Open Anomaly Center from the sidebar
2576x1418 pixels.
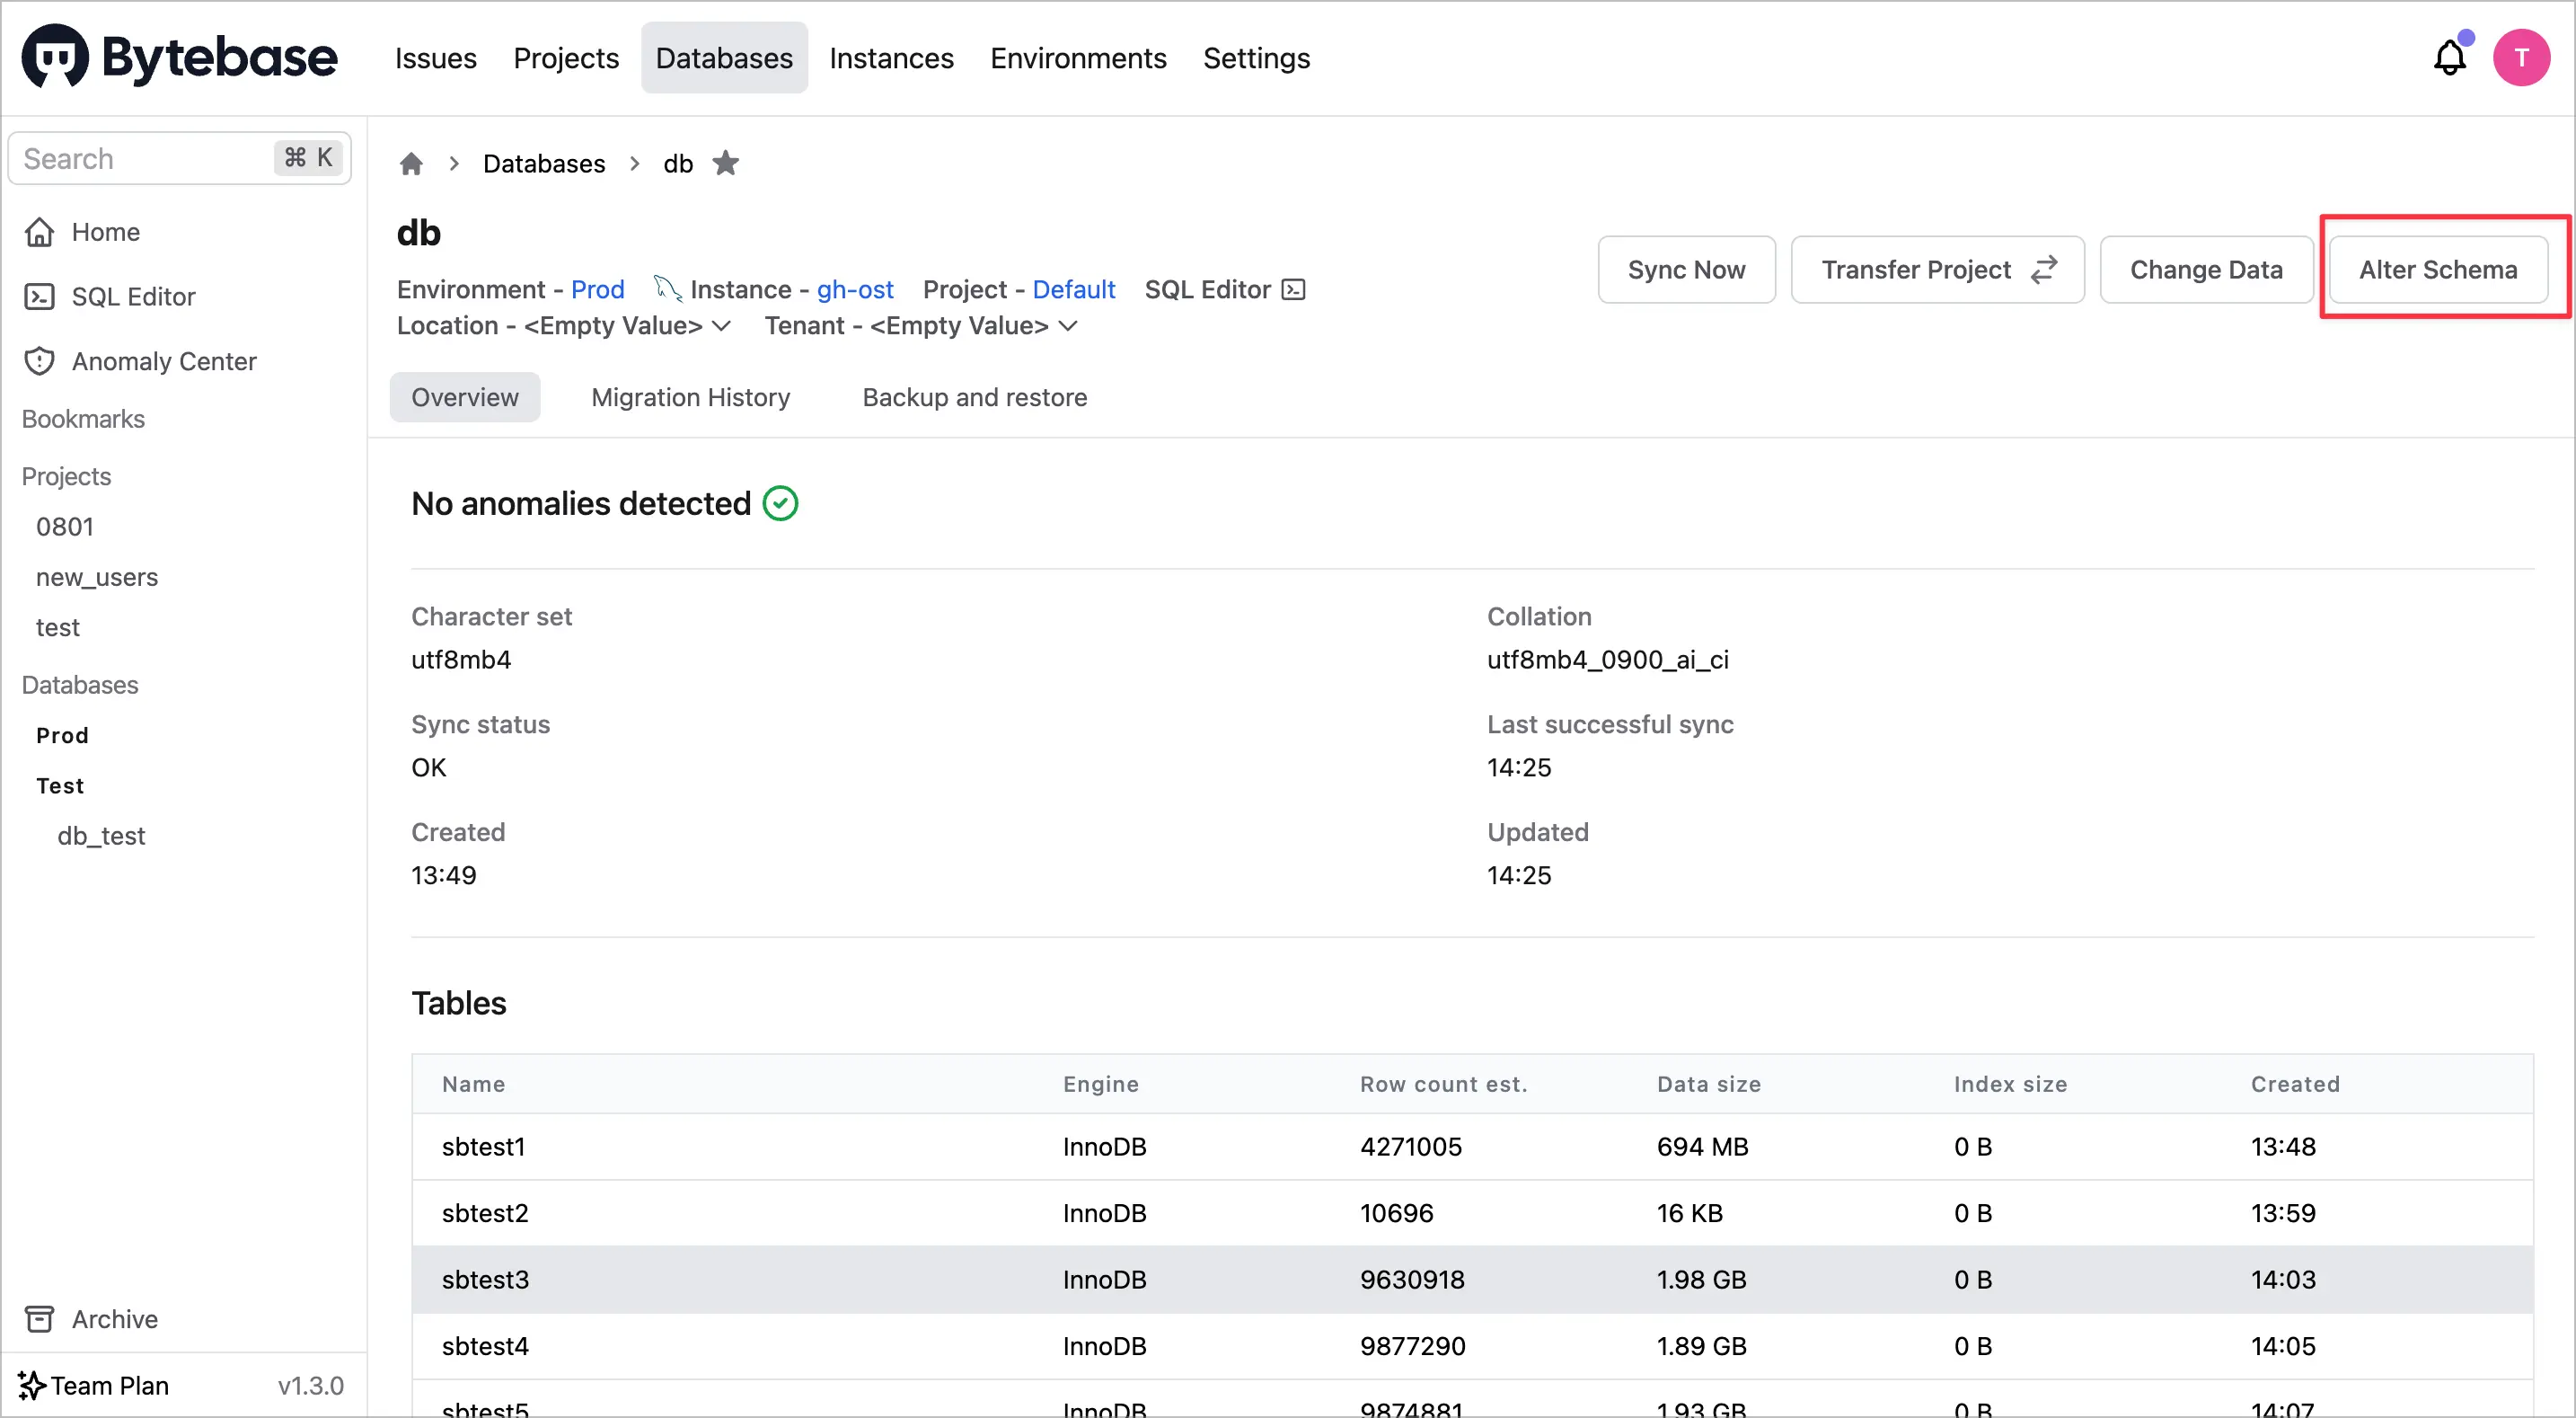pyautogui.click(x=163, y=361)
